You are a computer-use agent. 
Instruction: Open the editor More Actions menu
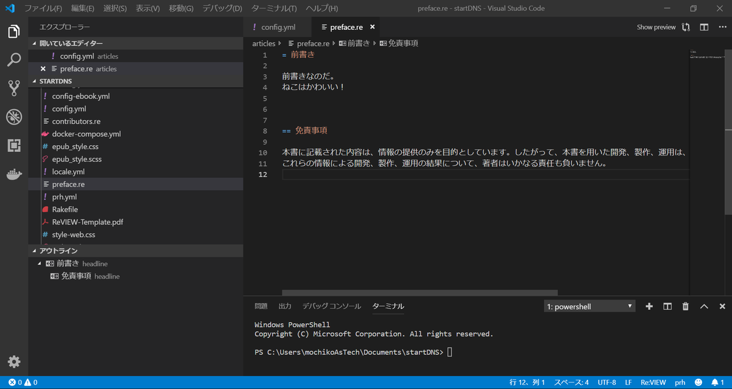pos(722,27)
